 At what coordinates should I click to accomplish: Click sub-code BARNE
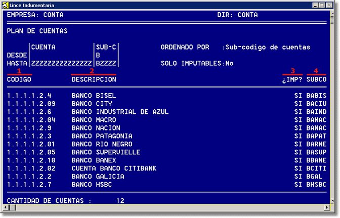pyautogui.click(x=316, y=144)
